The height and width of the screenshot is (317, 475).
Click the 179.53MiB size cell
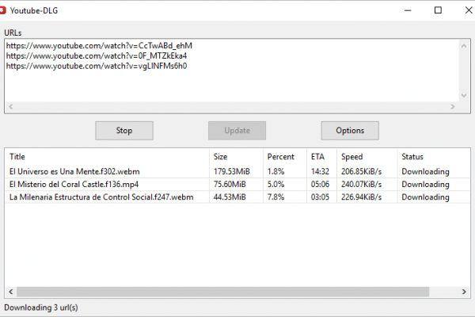click(x=232, y=171)
